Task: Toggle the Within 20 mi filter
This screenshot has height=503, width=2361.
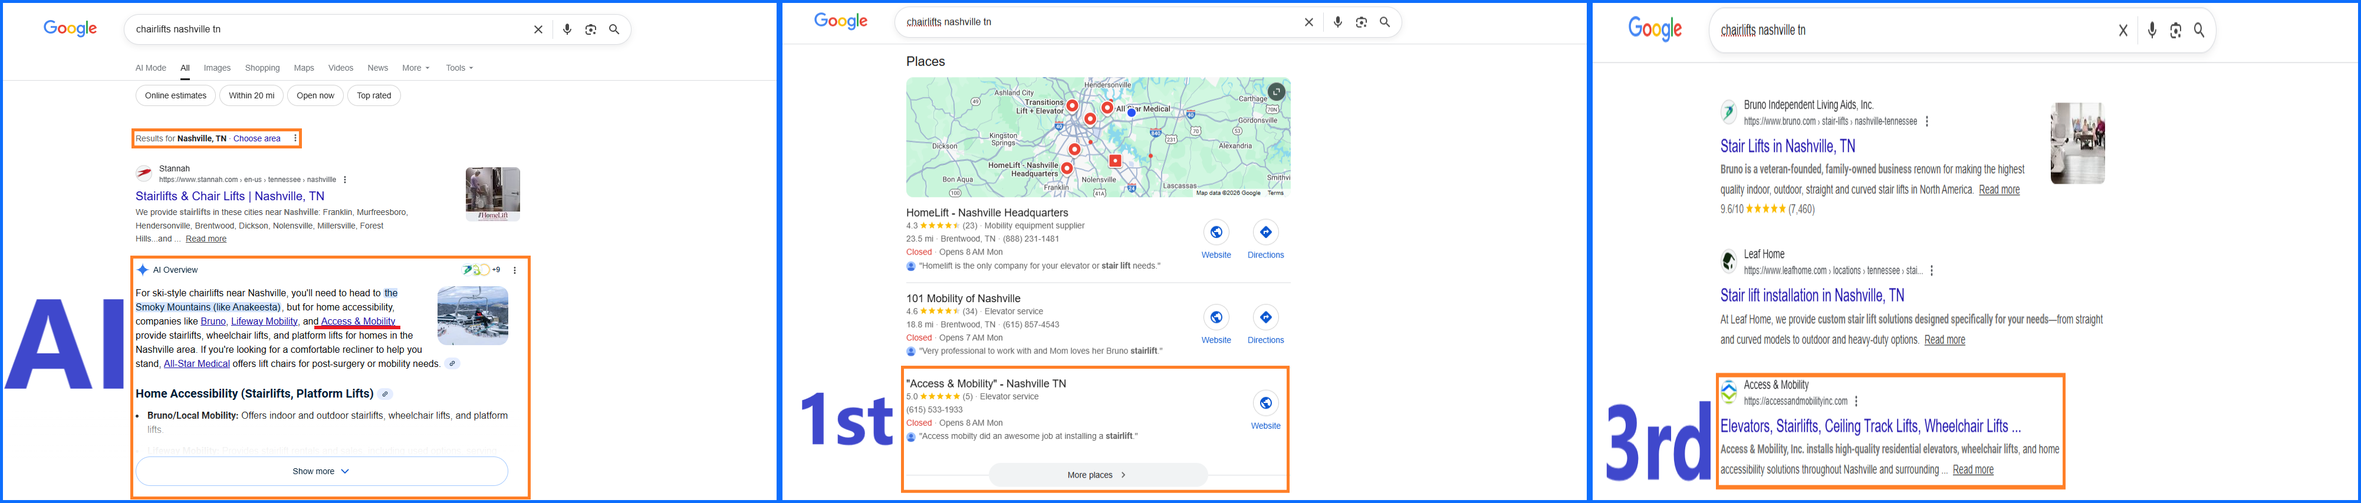Action: 252,95
